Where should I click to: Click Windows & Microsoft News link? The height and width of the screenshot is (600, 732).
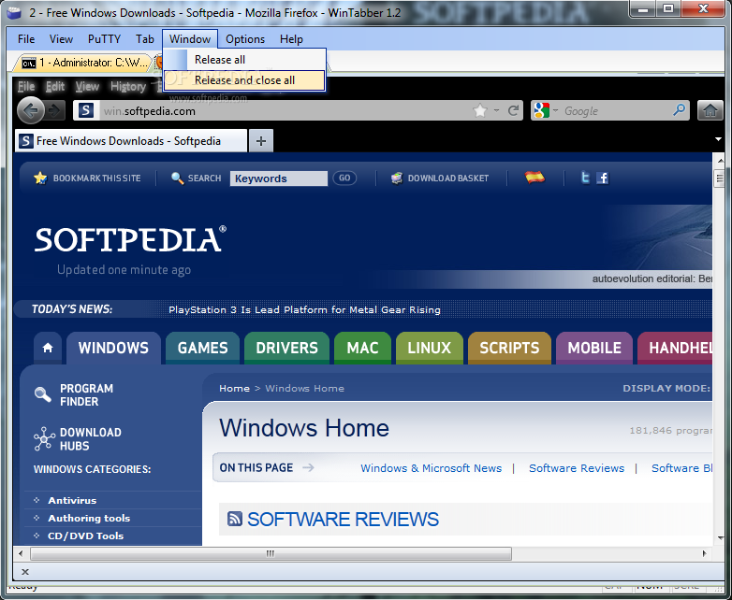[x=431, y=468]
